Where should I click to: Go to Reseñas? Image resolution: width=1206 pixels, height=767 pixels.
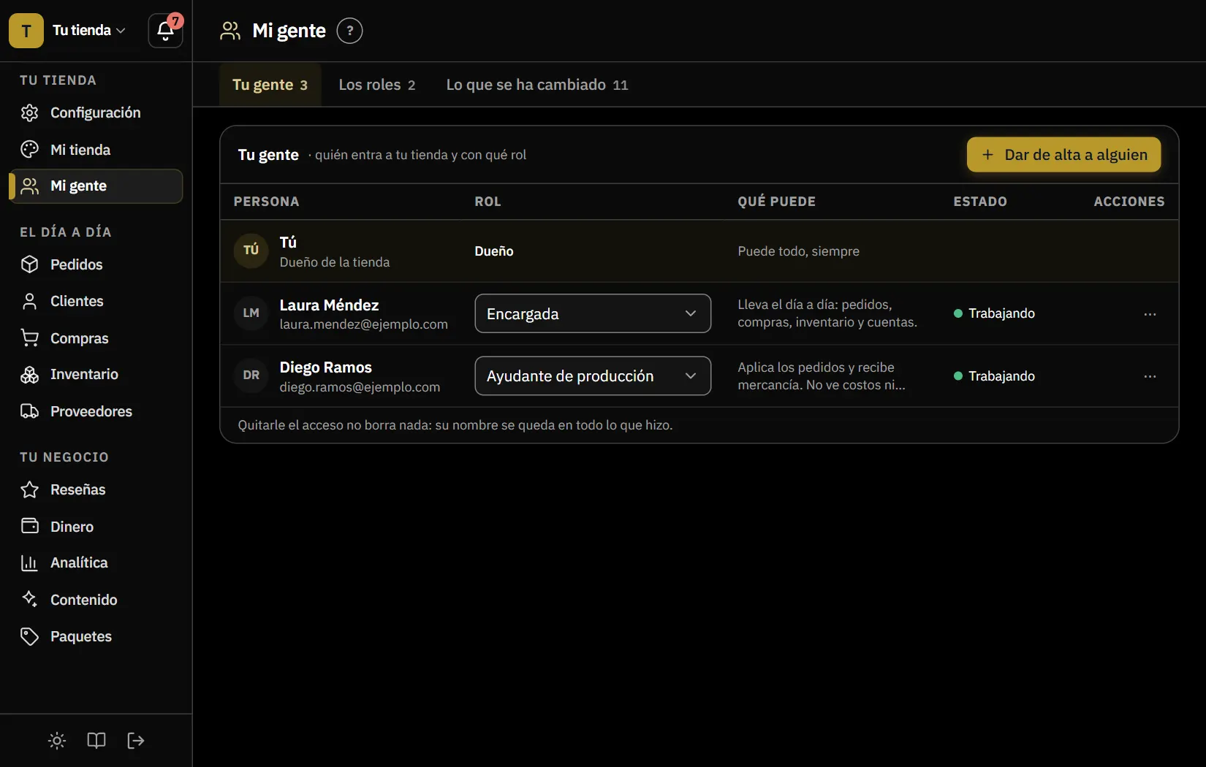tap(96, 489)
